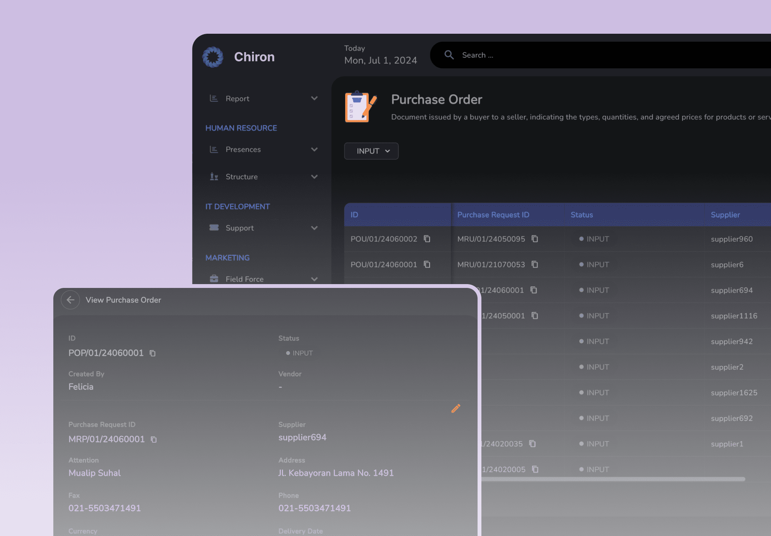Open the INPUT status filter dropdown
Screen dimensions: 771x536
[371, 151]
